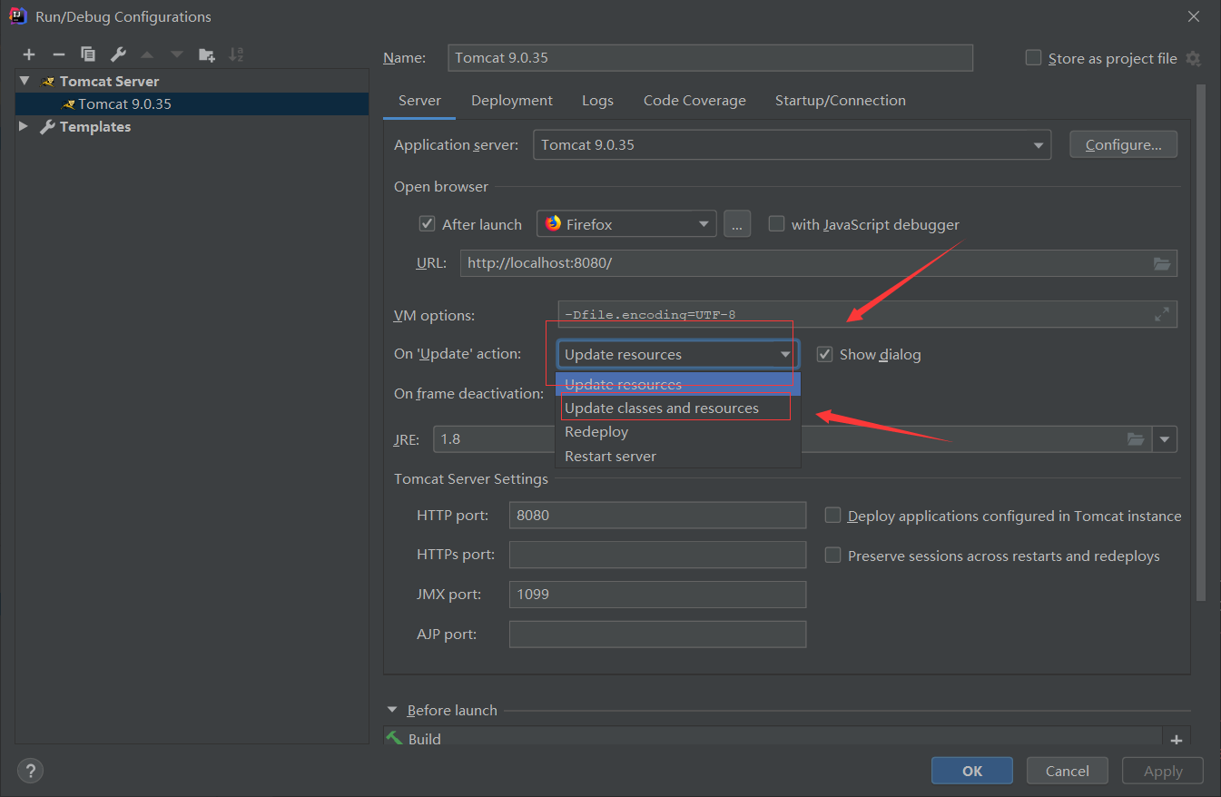Click the IntelliJ logo in the title bar
The width and height of the screenshot is (1221, 797).
coord(17,15)
